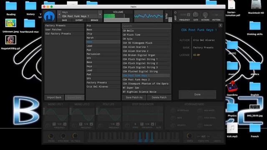This screenshot has height=150, width=267.
Task: Load CDA Alien Ocarina 1 patch
Action: tap(146, 47)
